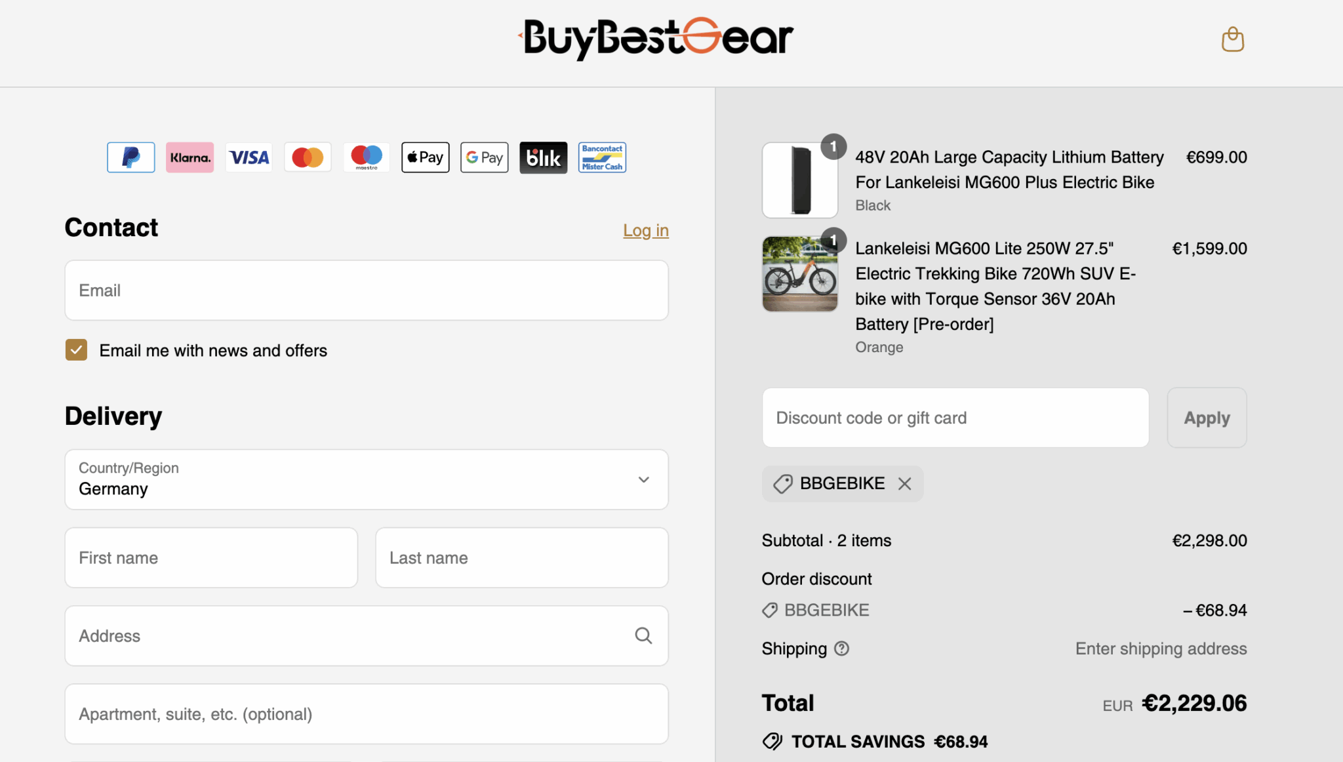
Task: Click the 48V 20Ah battery product title
Action: coord(1009,170)
